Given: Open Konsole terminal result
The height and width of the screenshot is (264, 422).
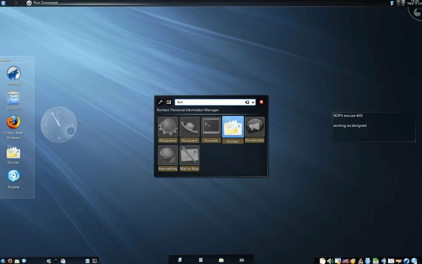Looking at the screenshot, I should click(x=211, y=130).
